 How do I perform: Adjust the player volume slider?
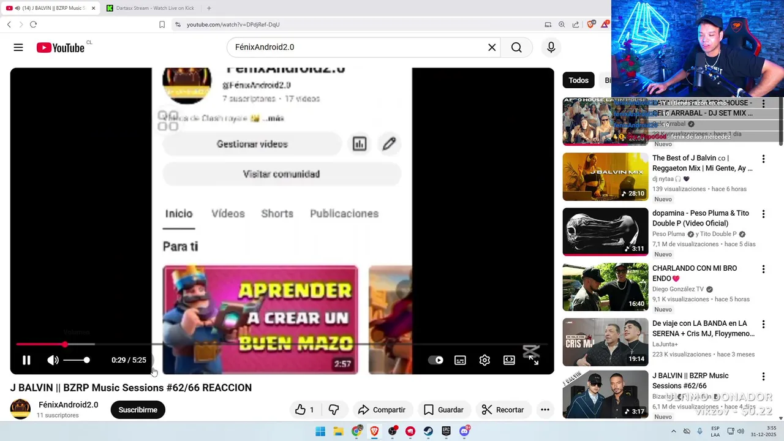pos(77,360)
